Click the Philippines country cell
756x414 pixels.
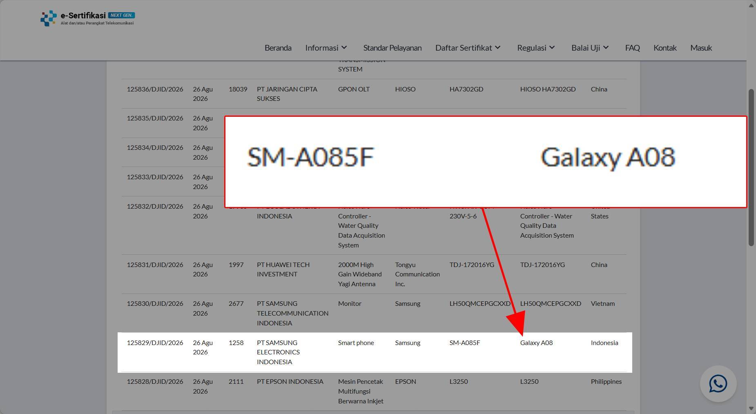pos(606,381)
